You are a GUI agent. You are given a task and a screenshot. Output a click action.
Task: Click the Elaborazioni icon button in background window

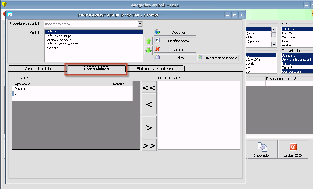tap(262, 149)
